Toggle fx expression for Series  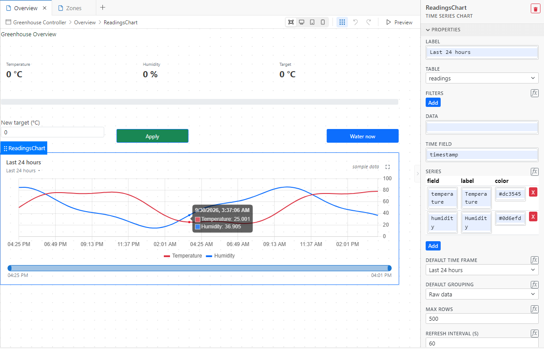(x=534, y=171)
